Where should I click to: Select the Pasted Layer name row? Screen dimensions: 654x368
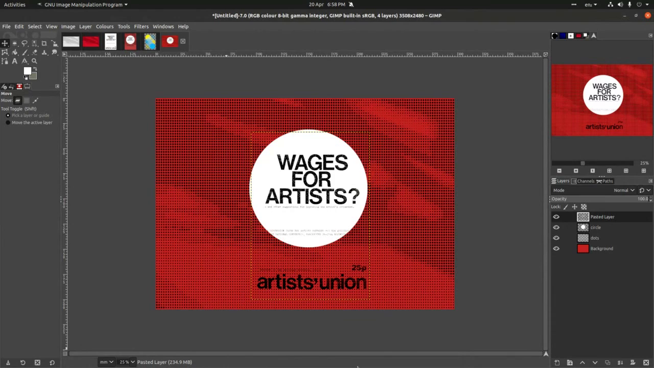point(602,217)
